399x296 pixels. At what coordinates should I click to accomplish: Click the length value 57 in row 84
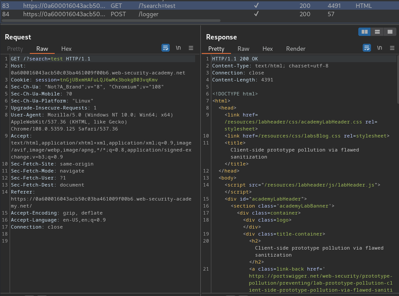(x=331, y=14)
